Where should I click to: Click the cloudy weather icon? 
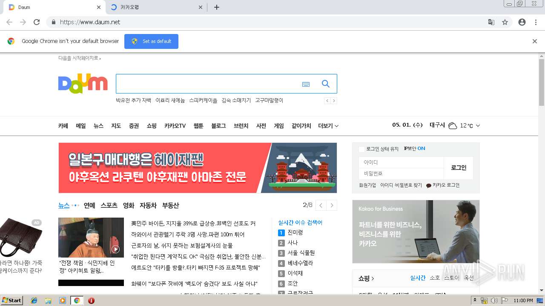[453, 126]
